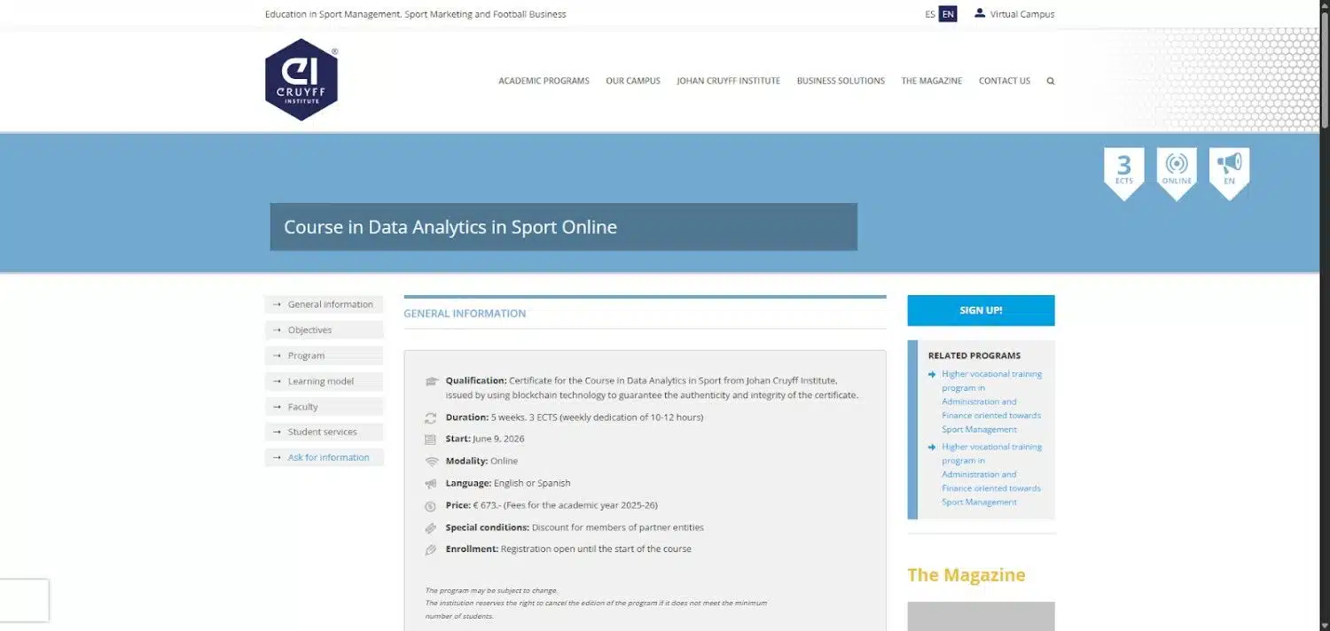Jump to Objectives section
Image resolution: width=1330 pixels, height=631 pixels.
click(325, 330)
